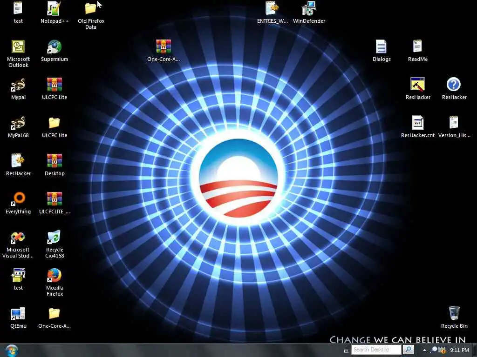The image size is (477, 357).
Task: Open the Windows Start menu orb
Action: [12, 350]
